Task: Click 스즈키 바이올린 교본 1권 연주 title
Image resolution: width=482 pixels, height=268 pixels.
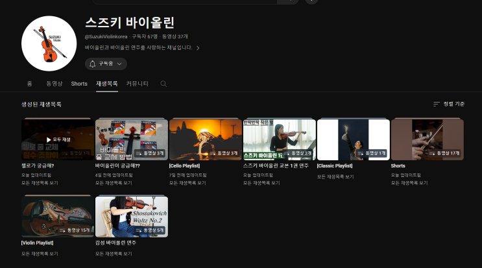Action: (x=276, y=165)
